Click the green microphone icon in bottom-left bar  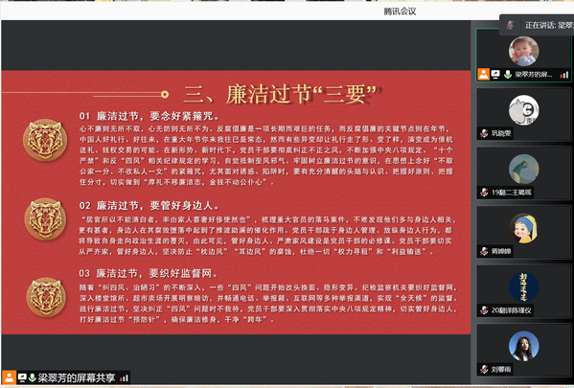pos(33,377)
